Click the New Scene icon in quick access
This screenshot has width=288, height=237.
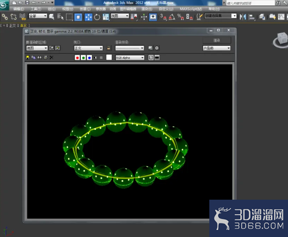pyautogui.click(x=14, y=3)
